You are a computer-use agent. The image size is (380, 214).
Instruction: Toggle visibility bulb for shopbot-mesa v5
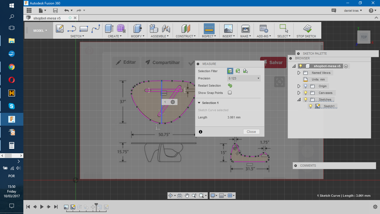coord(300,66)
